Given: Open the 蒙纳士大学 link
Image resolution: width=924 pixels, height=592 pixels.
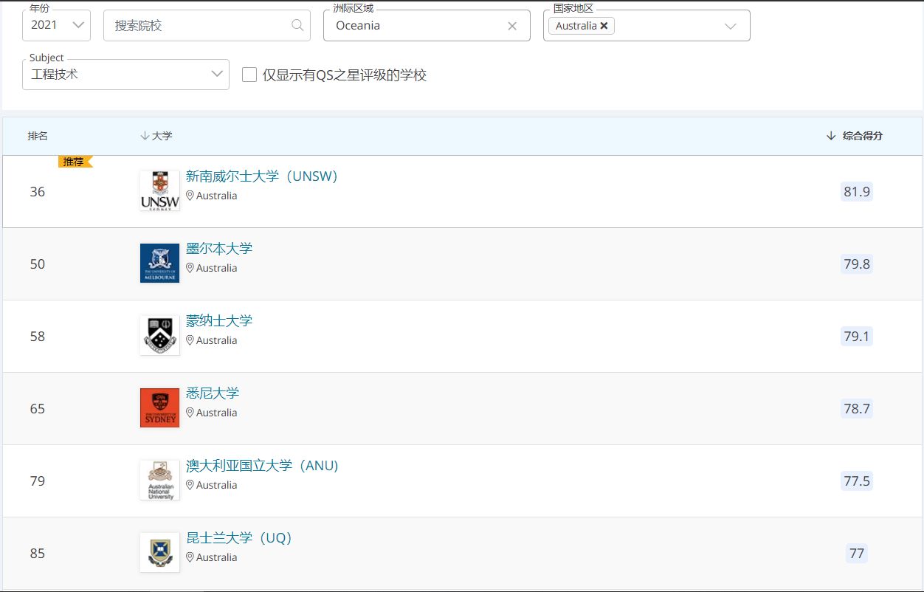Looking at the screenshot, I should pyautogui.click(x=219, y=321).
